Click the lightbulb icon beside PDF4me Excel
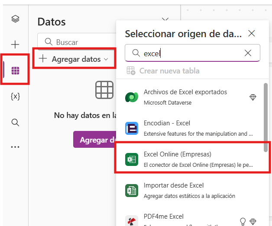Viewport: 272px width, 226px height. click(x=243, y=221)
